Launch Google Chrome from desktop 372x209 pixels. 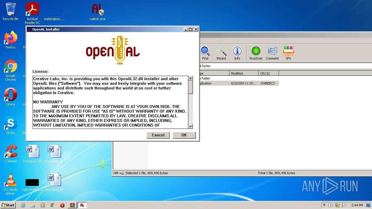[x=10, y=71]
